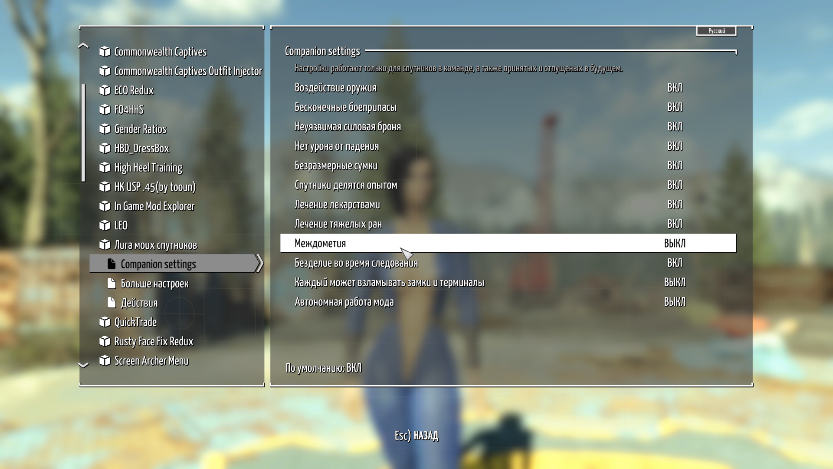833x469 pixels.
Task: Click the page icon beside Действия
Action: 112,303
